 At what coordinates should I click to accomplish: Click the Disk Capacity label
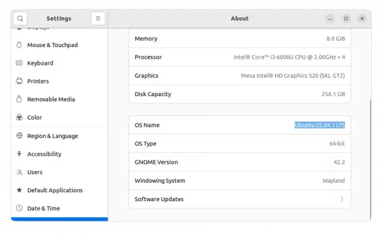(153, 94)
